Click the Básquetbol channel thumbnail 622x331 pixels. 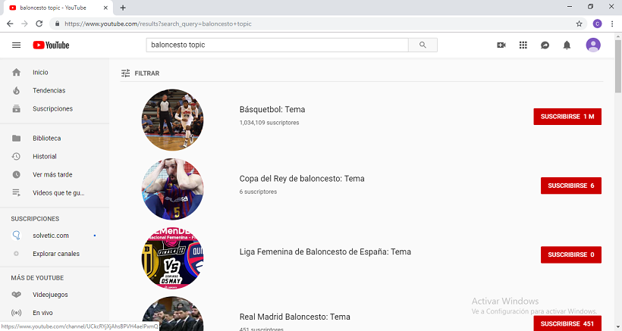[172, 120]
